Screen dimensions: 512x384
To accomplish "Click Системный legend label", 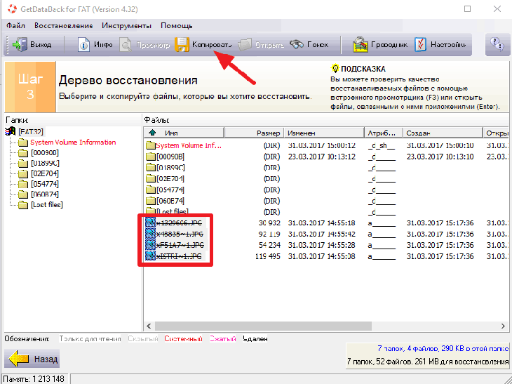I will point(183,338).
